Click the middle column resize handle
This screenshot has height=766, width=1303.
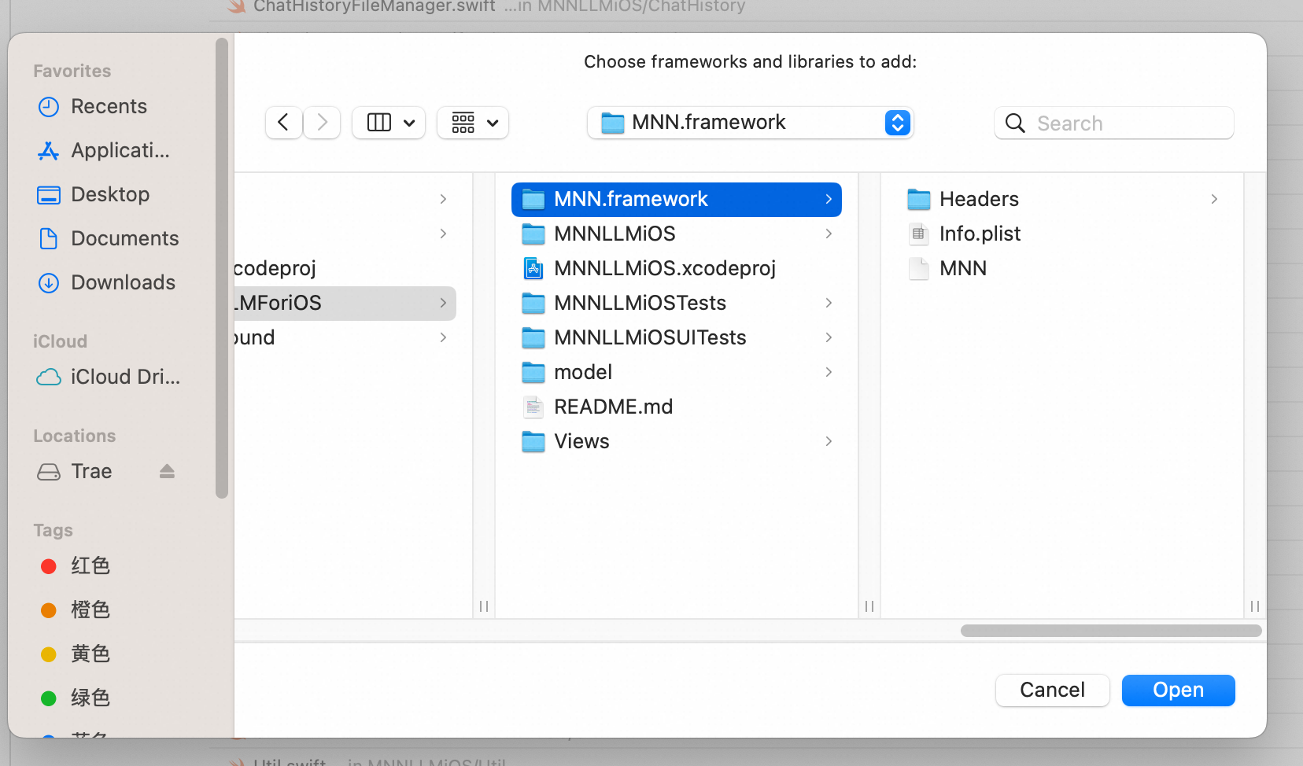(869, 606)
